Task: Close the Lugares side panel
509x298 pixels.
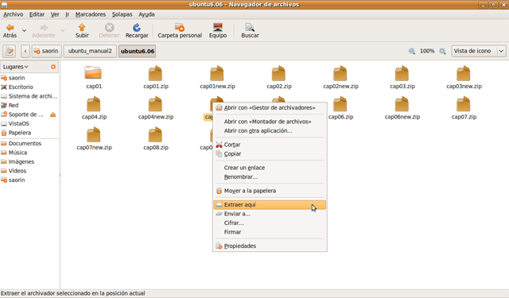Action: pos(53,67)
